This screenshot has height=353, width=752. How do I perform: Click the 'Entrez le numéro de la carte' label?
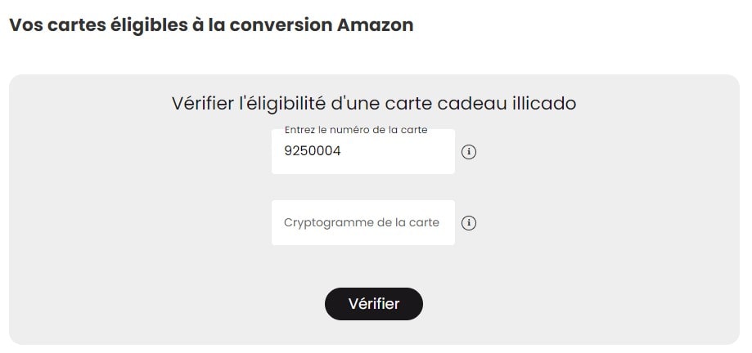[356, 130]
